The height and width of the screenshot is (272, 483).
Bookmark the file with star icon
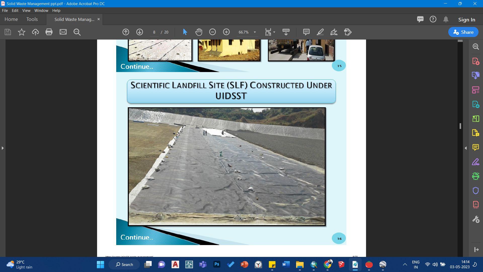click(21, 32)
